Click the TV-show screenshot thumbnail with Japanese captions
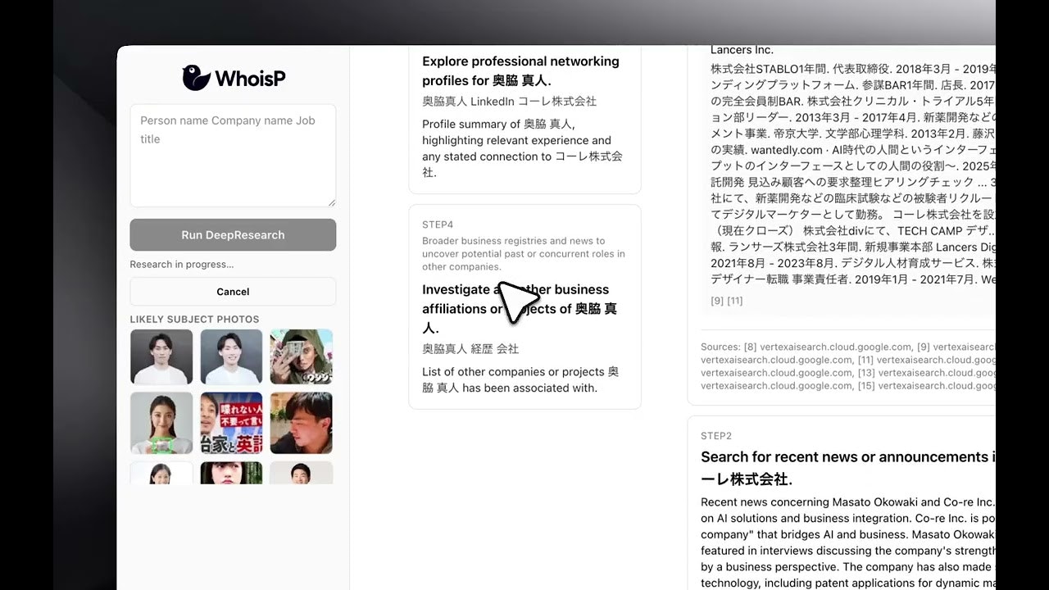 point(231,423)
